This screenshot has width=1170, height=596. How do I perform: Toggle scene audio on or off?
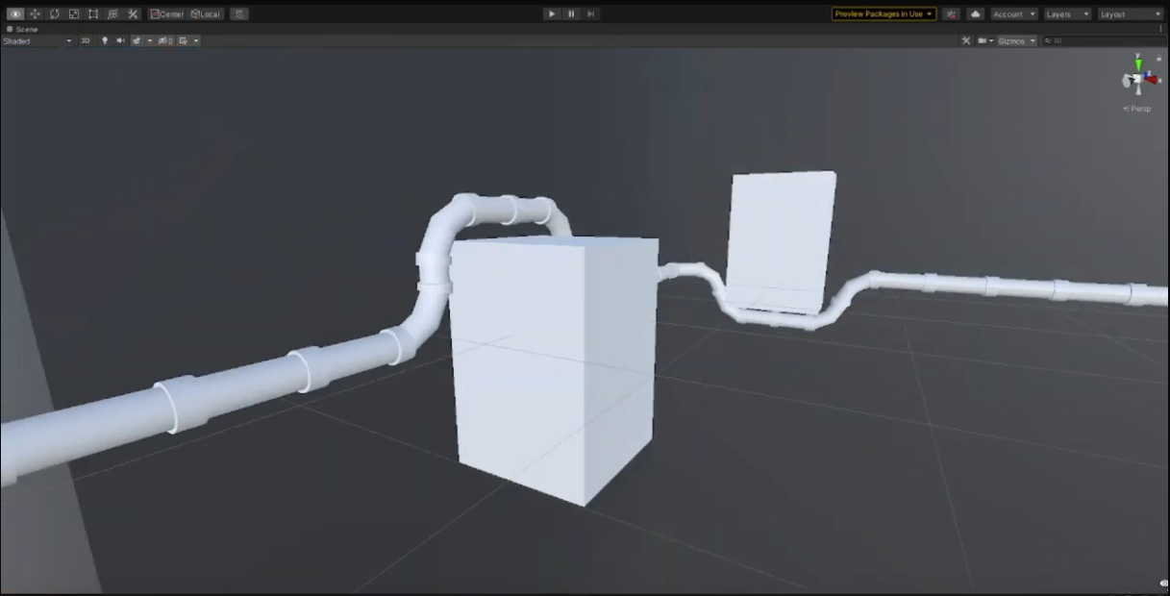(120, 40)
